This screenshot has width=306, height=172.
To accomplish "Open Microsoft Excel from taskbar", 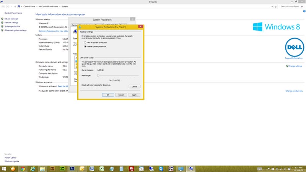I will [x=102, y=169].
